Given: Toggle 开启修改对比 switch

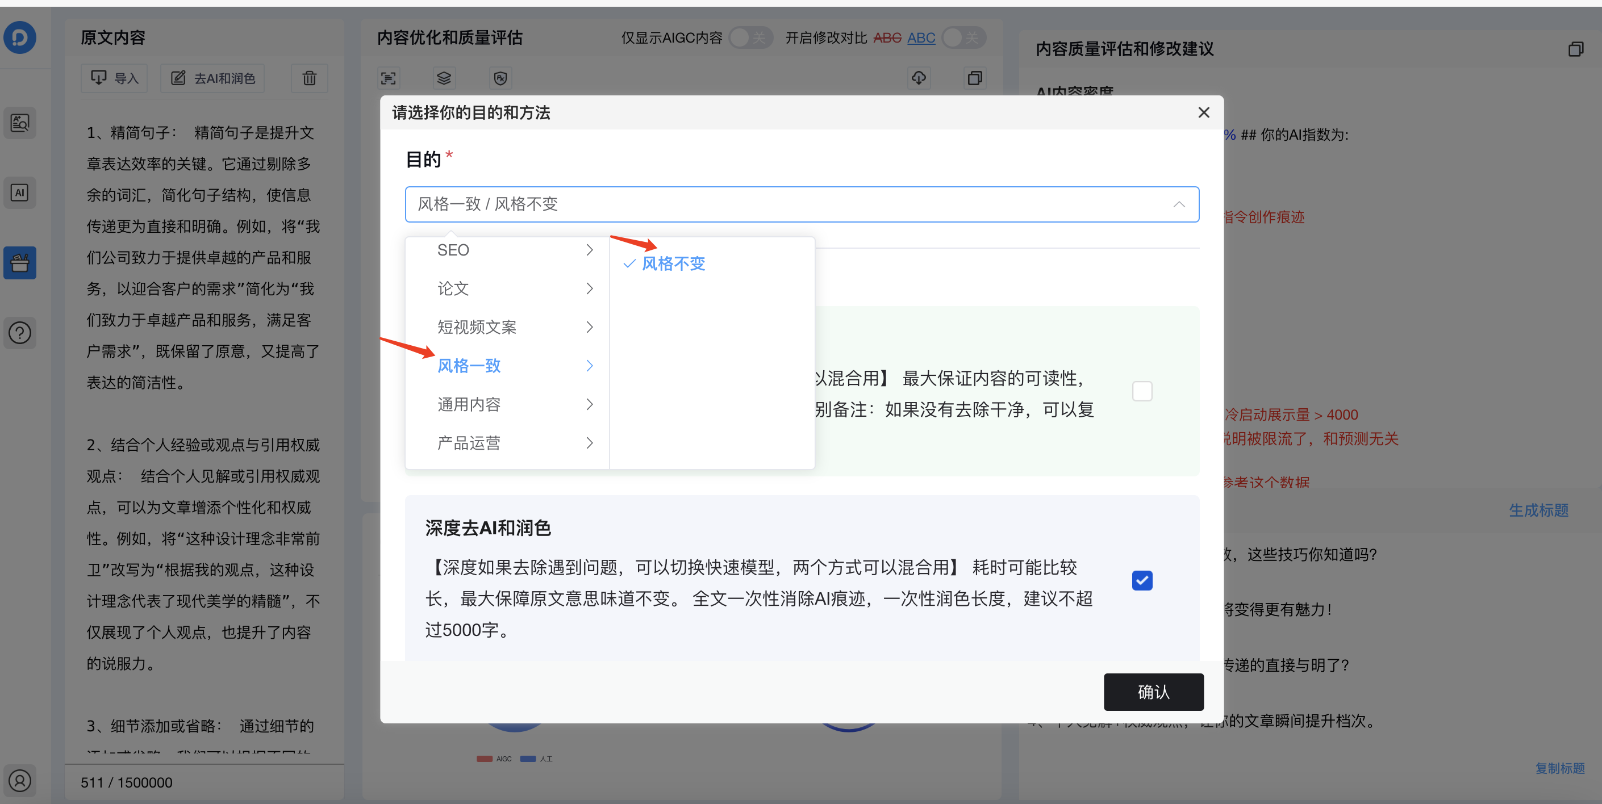Looking at the screenshot, I should [963, 38].
